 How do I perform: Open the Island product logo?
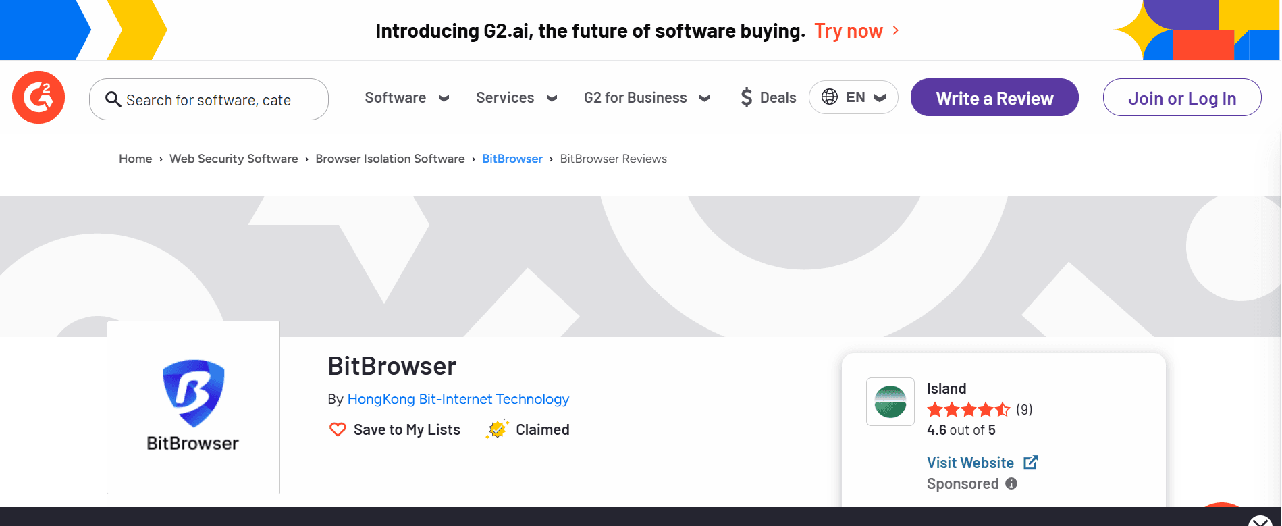pos(890,402)
